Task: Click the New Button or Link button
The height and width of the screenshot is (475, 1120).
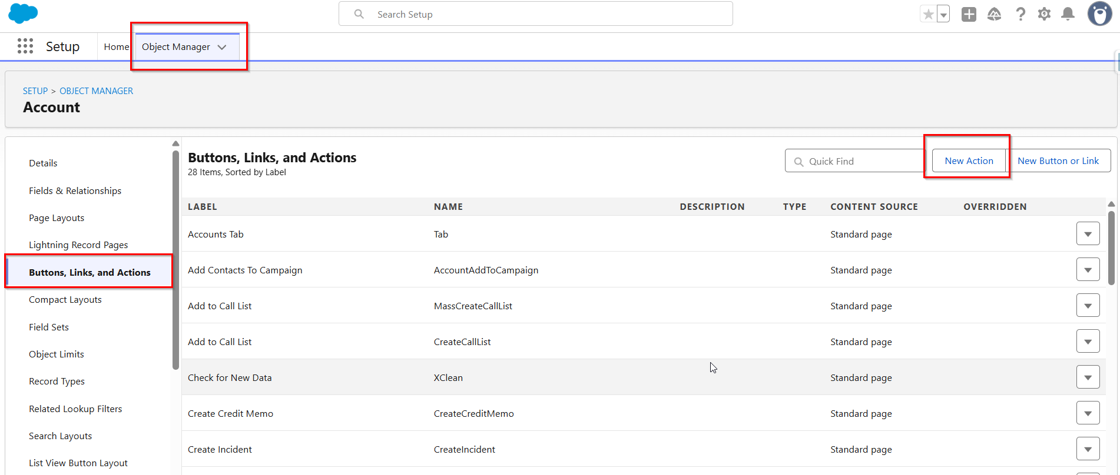Action: click(1058, 160)
